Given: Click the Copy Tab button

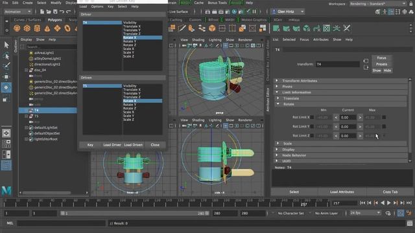Looking at the screenshot, I should click(390, 192).
